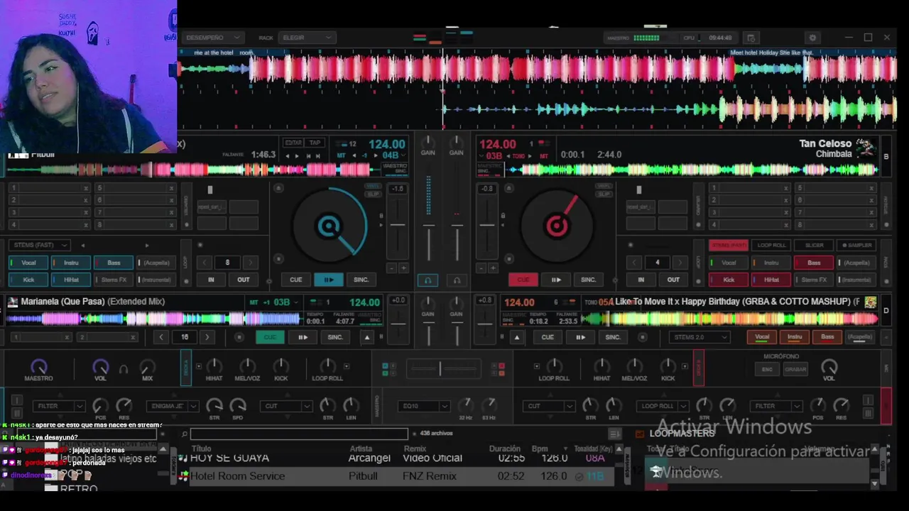Click left deck pitch plus button
Image resolution: width=909 pixels, height=511 pixels.
(x=403, y=268)
